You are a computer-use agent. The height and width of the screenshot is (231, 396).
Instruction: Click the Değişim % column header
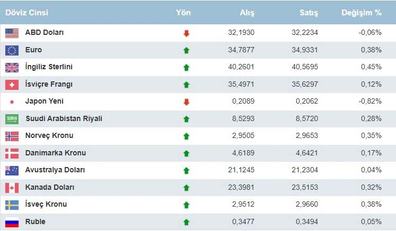tap(361, 12)
